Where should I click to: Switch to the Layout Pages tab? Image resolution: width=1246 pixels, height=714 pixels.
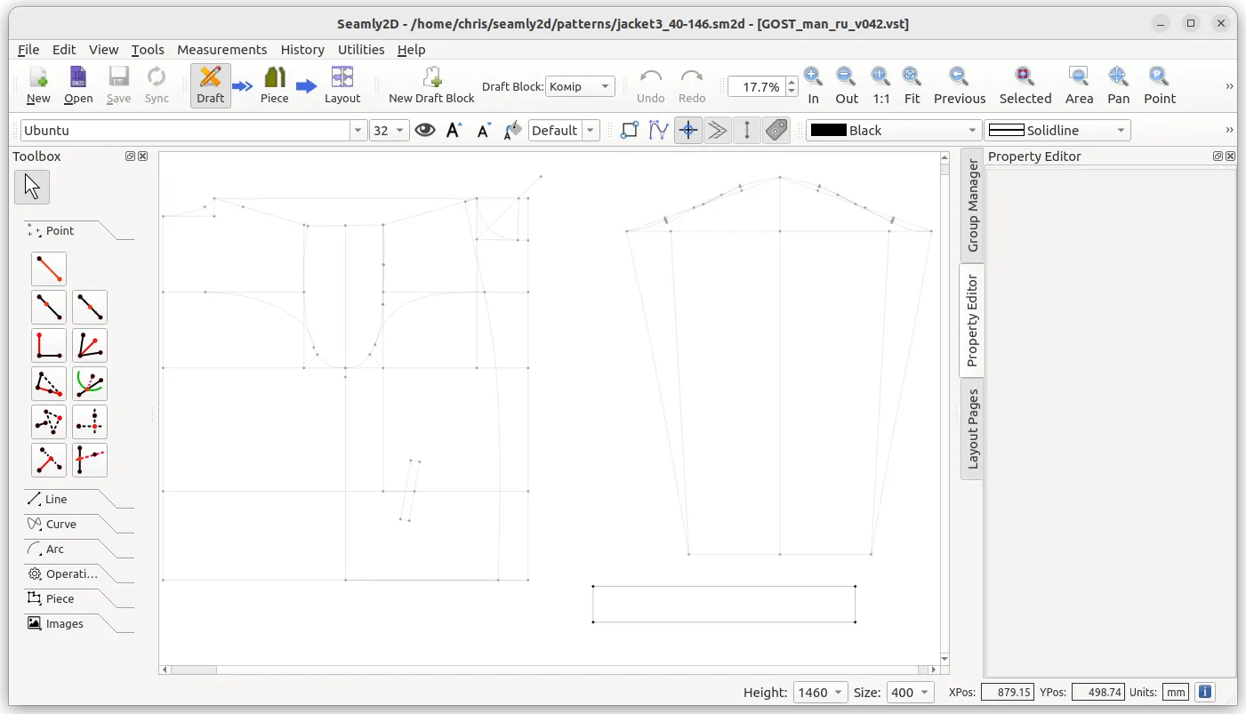[972, 429]
